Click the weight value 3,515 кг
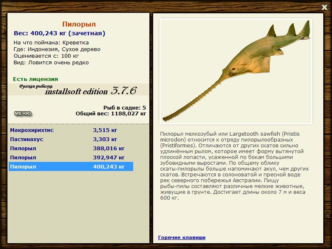The height and width of the screenshot is (249, 332). click(x=105, y=130)
